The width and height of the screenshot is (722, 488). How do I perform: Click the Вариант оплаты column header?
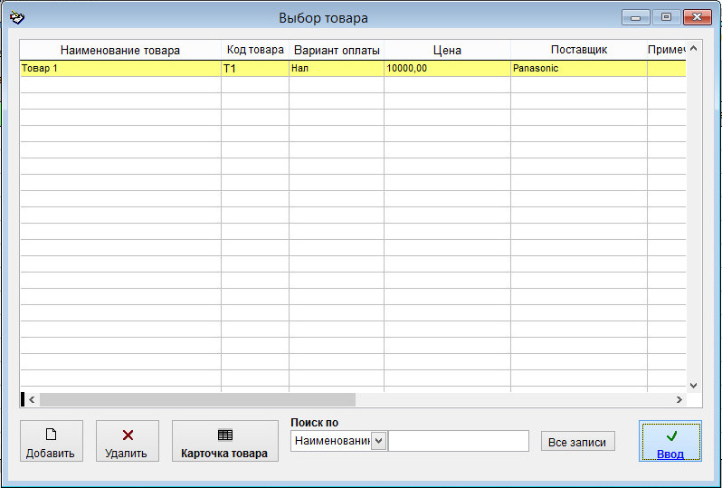[x=337, y=50]
